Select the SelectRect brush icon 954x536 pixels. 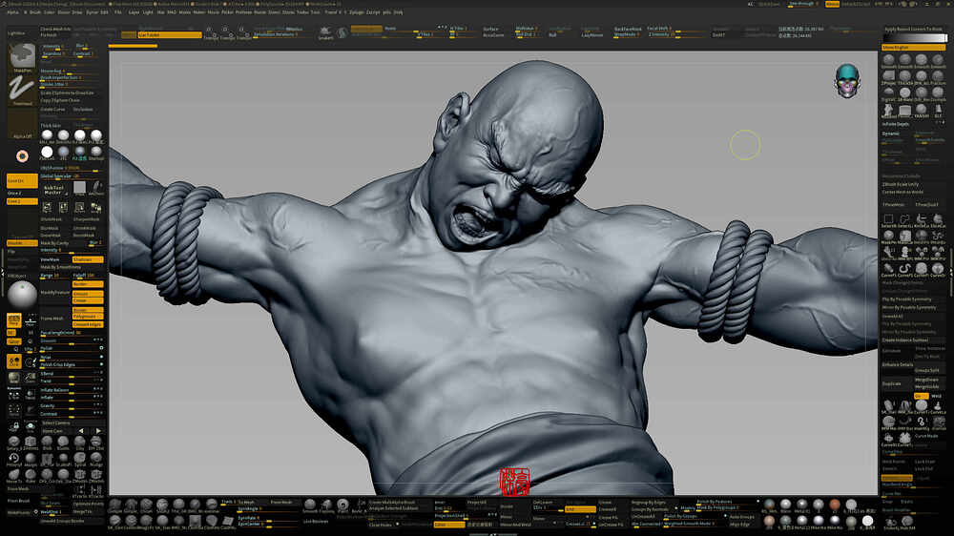point(888,220)
